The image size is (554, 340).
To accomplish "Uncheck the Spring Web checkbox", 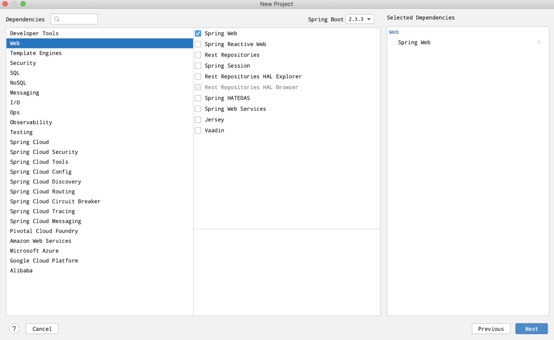I will pos(198,33).
